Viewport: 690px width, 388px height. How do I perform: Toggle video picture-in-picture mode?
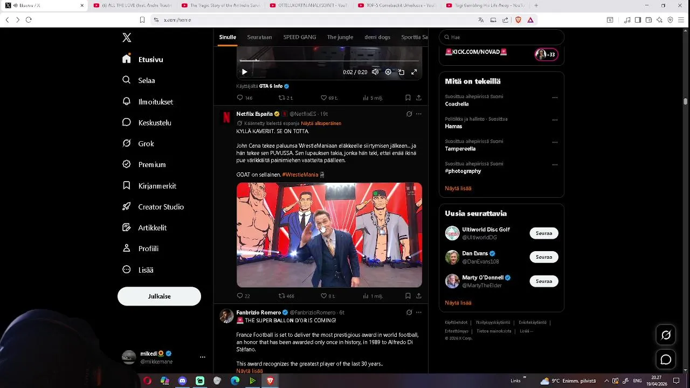coord(401,72)
